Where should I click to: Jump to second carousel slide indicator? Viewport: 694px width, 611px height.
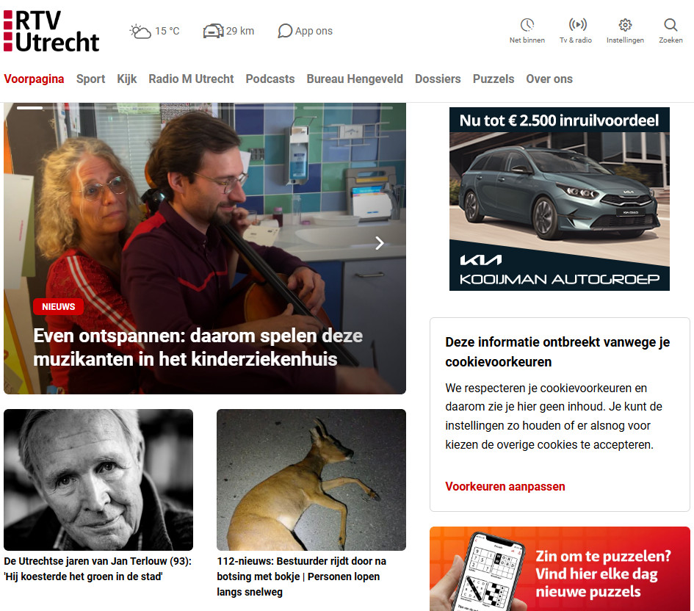tap(156, 107)
